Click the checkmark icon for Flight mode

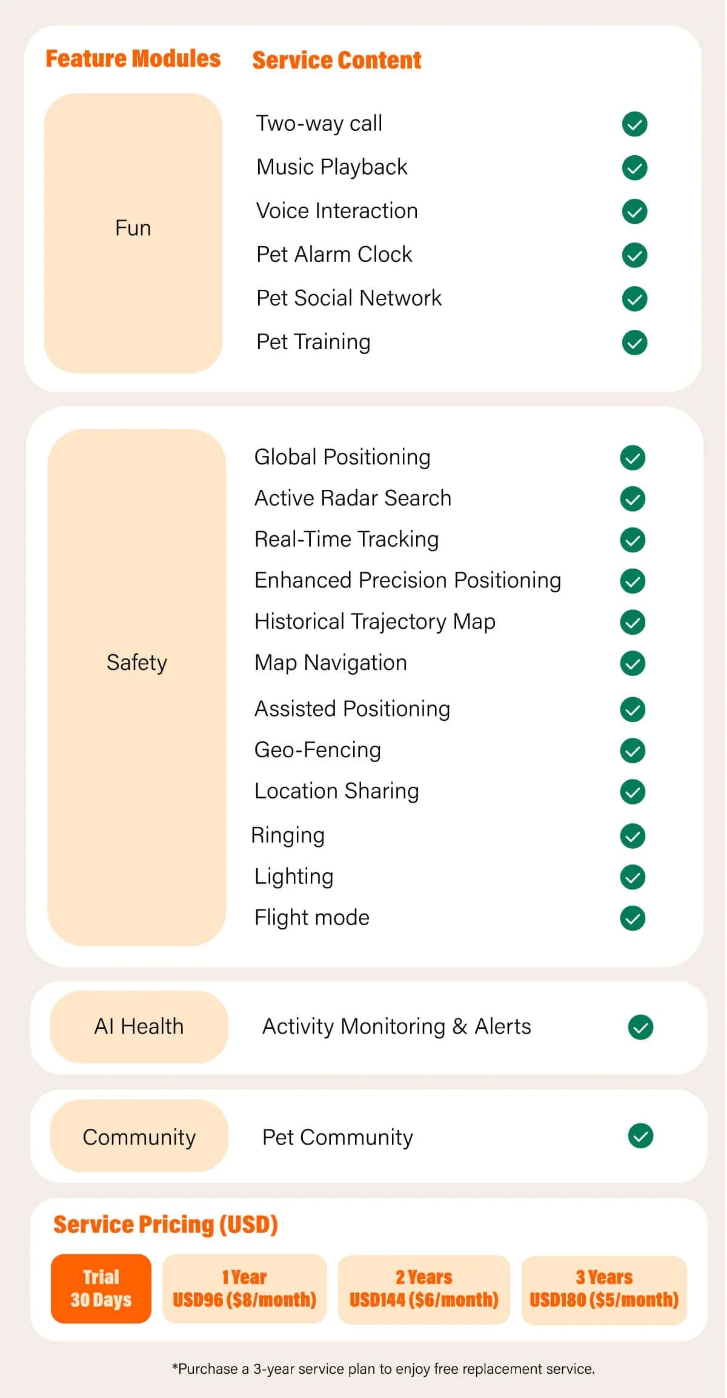[x=632, y=918]
